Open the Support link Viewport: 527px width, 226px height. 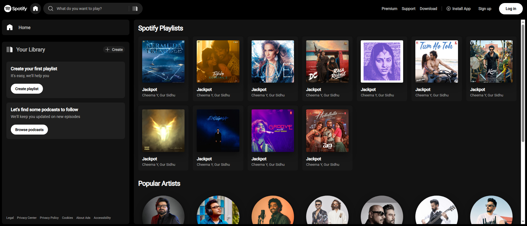[408, 9]
